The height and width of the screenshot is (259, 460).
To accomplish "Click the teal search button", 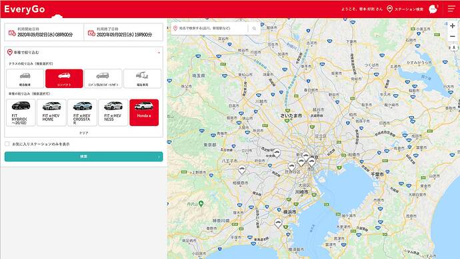I will point(83,156).
